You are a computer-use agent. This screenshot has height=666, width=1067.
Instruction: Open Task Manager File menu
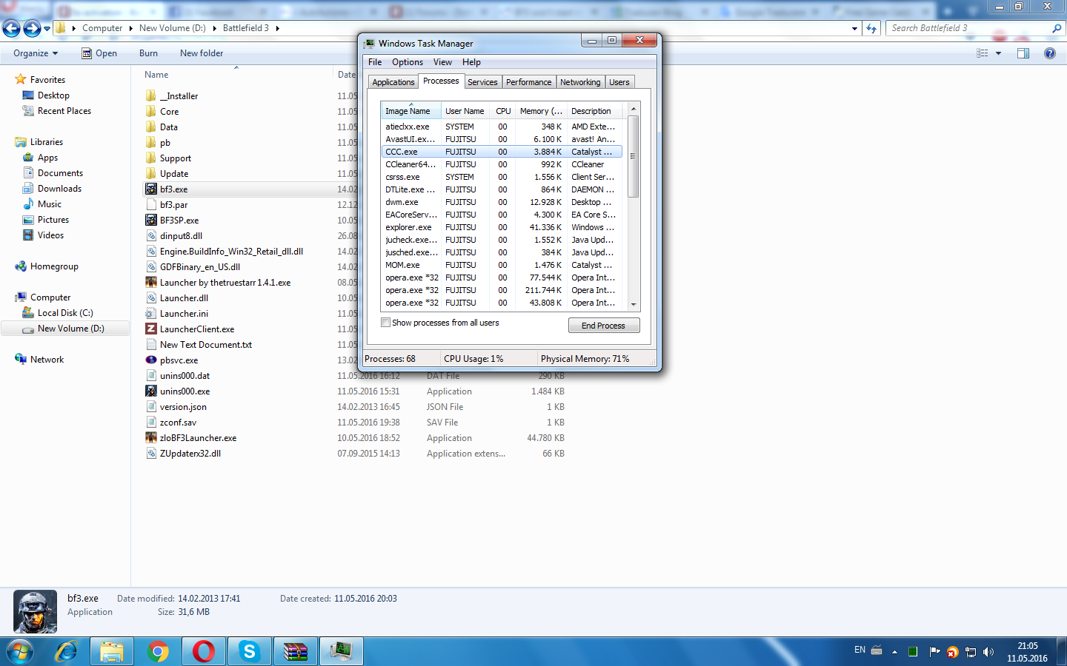(375, 62)
